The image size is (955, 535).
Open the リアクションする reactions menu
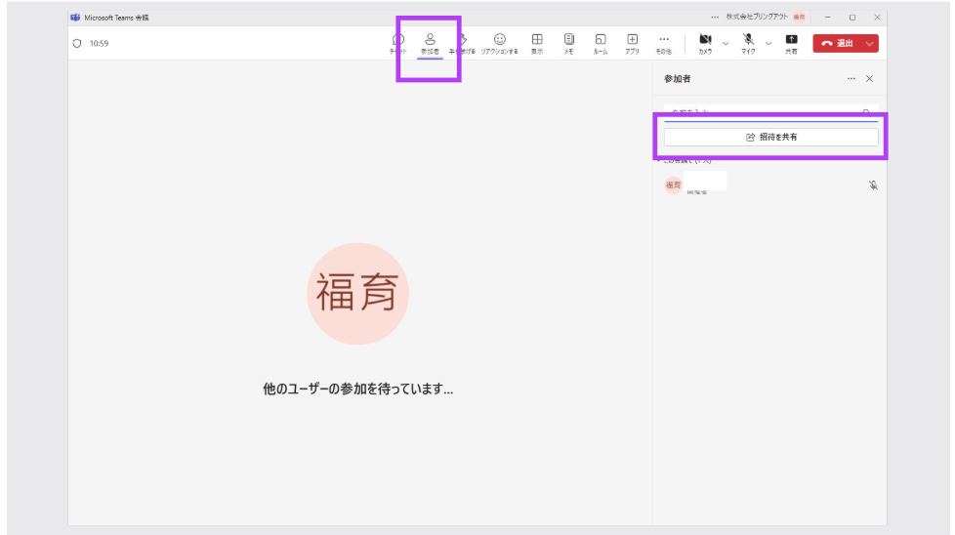tap(499, 44)
